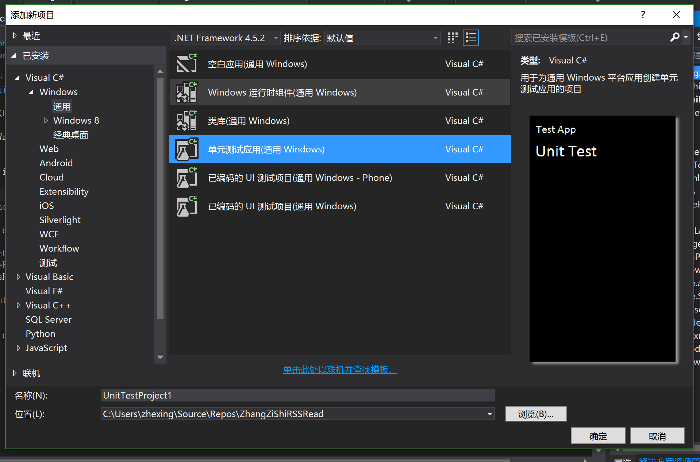
Task: Expand the Visual Basic tree node
Action: [18, 277]
